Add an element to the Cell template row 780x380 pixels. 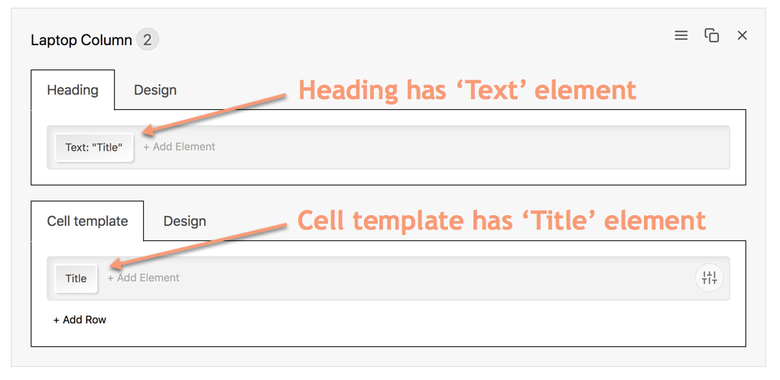(144, 278)
